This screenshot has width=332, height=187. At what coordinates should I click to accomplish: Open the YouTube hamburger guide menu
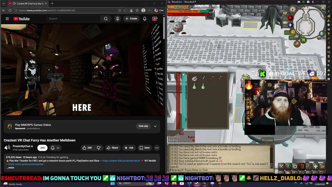pos(7,19)
